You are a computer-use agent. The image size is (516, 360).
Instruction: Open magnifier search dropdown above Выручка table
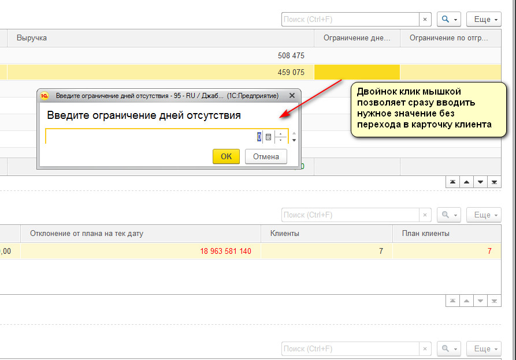click(448, 20)
